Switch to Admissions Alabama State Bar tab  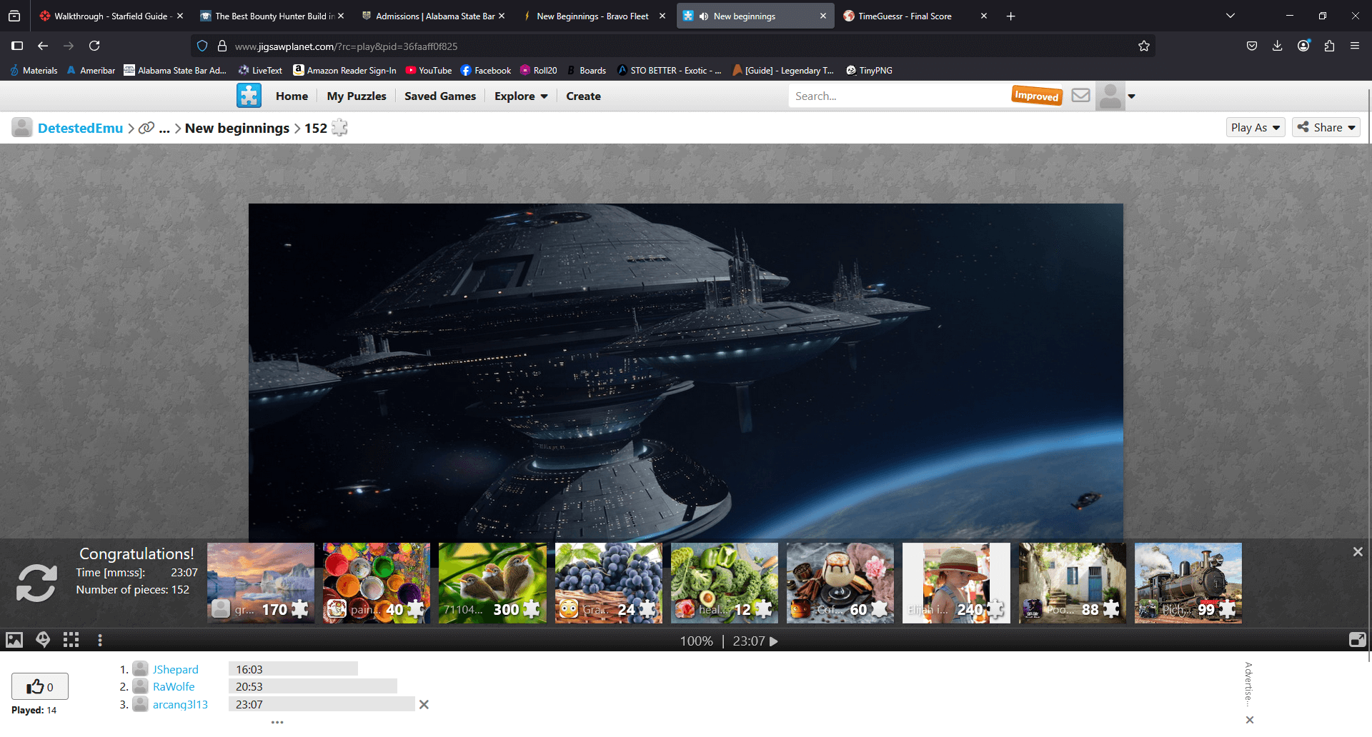click(x=433, y=16)
